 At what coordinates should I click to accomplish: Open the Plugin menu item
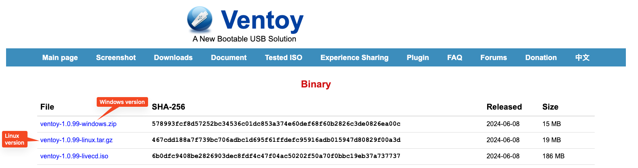(418, 58)
